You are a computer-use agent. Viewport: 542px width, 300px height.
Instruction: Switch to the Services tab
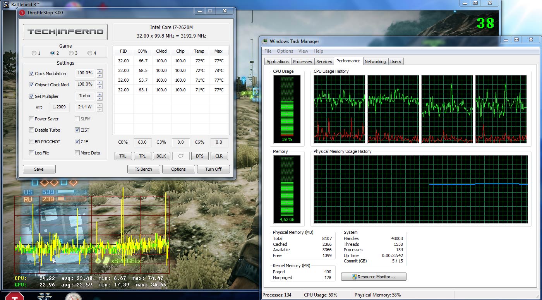coord(324,62)
